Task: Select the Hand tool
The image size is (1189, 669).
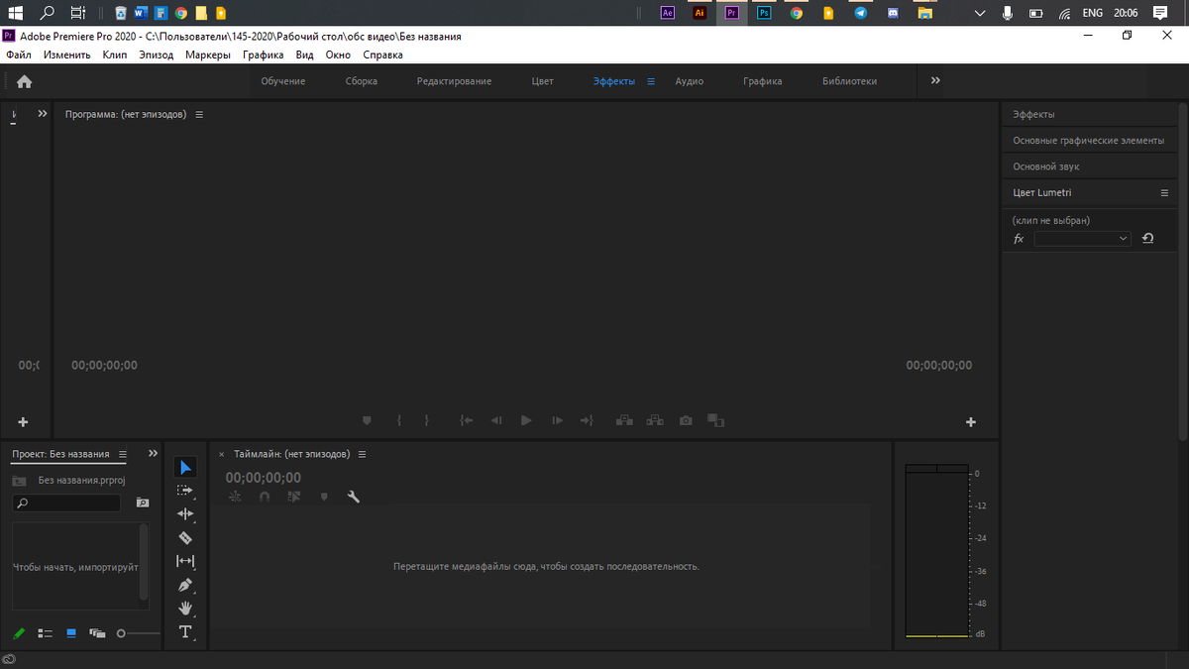Action: click(x=185, y=609)
